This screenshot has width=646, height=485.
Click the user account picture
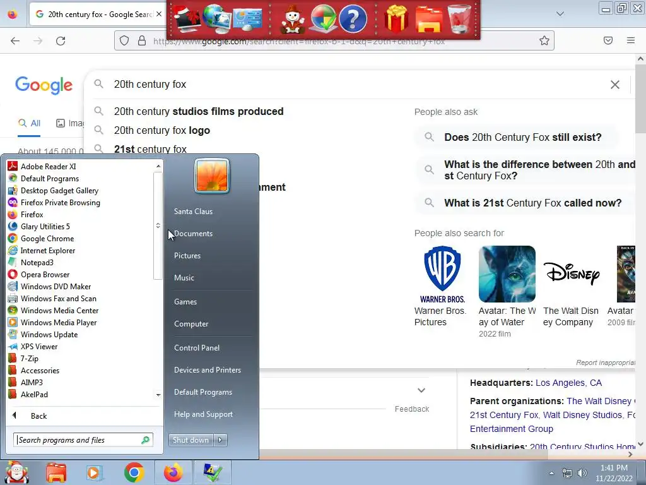[212, 176]
